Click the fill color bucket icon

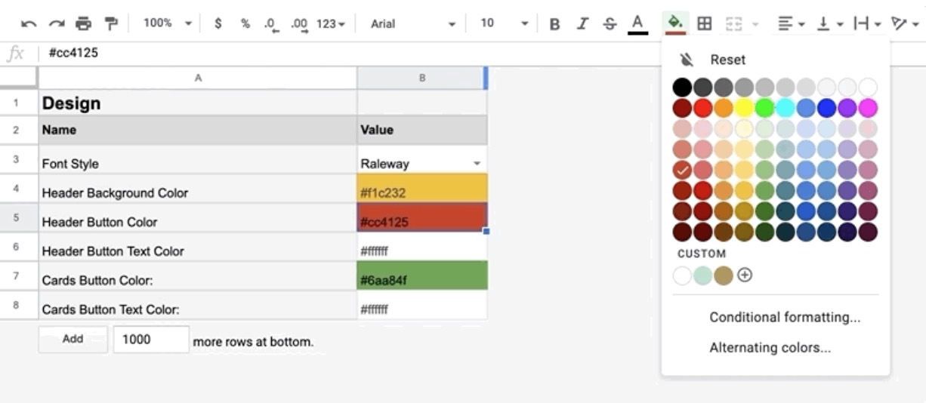click(x=675, y=24)
